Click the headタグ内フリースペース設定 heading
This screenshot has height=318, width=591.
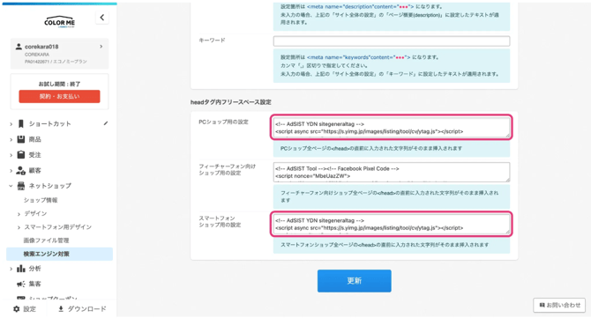[x=231, y=102]
